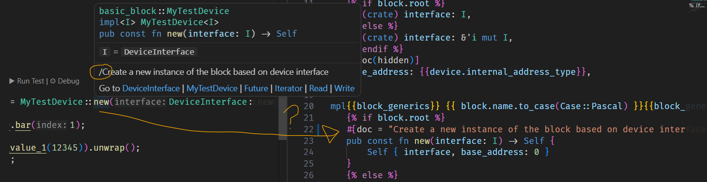Screen dimensions: 707x182
Task: Open the Iterator type link
Action: (x=289, y=88)
